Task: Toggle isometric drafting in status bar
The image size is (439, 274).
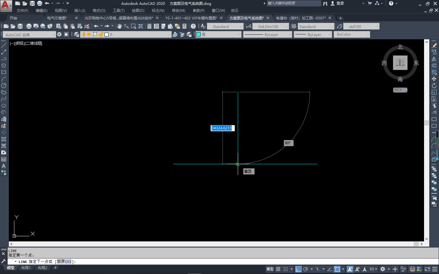Action: coord(317,269)
